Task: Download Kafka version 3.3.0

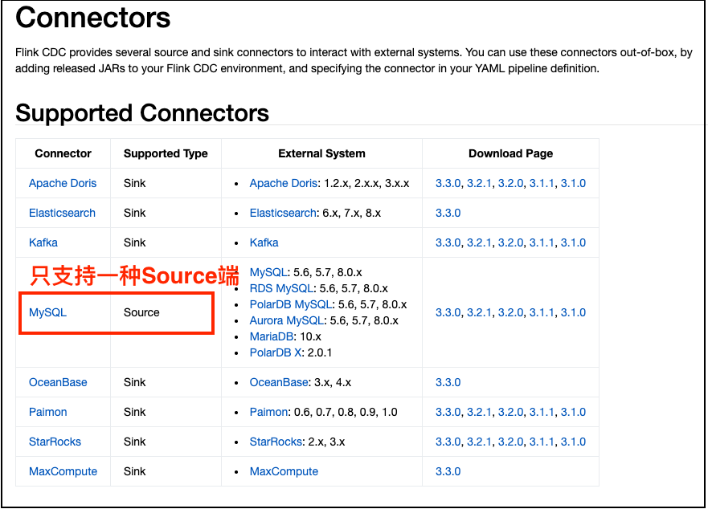Action: [448, 242]
